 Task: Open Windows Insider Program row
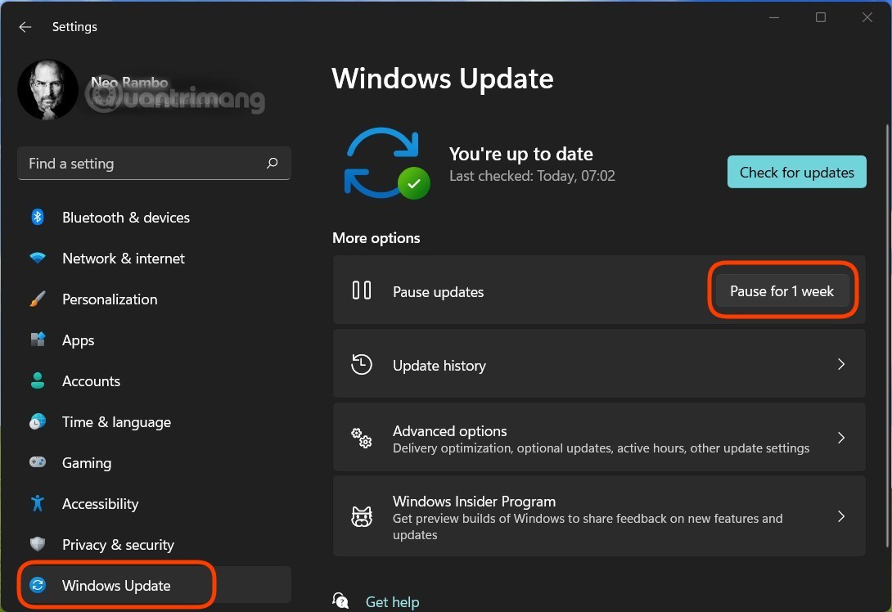click(x=599, y=516)
